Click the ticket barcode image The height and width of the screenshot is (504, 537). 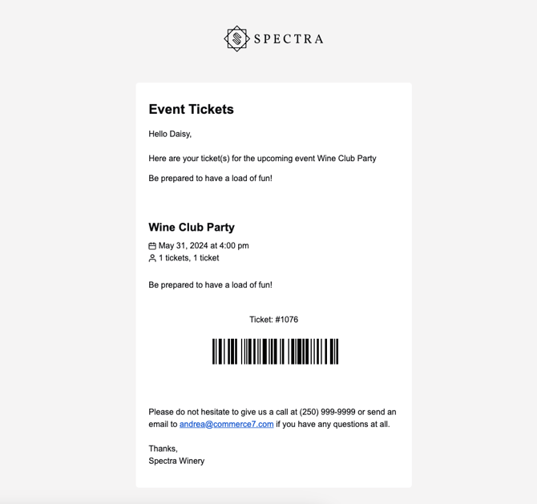275,352
